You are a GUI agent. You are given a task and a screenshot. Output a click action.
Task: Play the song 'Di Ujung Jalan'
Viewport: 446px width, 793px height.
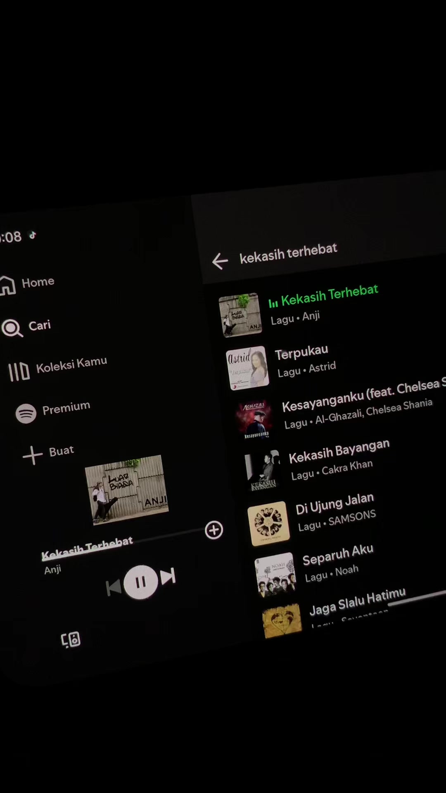pyautogui.click(x=334, y=504)
